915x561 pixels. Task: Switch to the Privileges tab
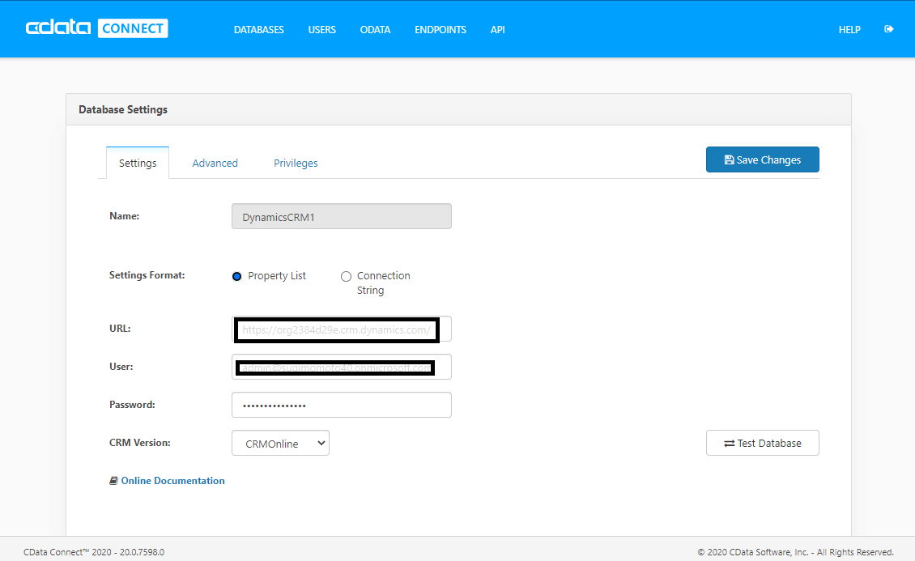[296, 164]
